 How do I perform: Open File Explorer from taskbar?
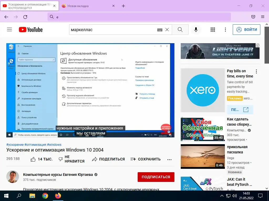pos(32,196)
